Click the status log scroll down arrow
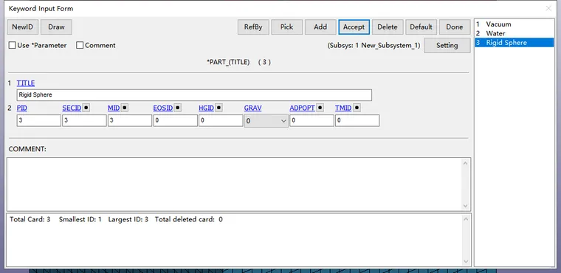 466,261
